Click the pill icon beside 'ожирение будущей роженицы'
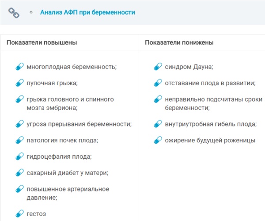 158,141
